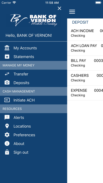103x183 pixels.
Task: Tap the Sign out menu item
Action: pyautogui.click(x=33, y=152)
